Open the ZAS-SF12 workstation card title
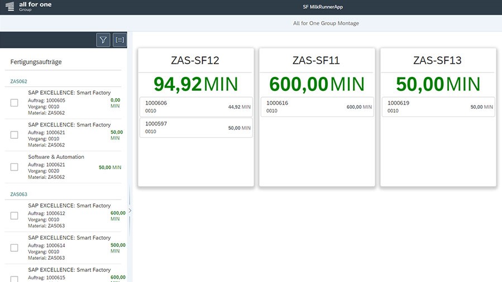 (x=195, y=61)
